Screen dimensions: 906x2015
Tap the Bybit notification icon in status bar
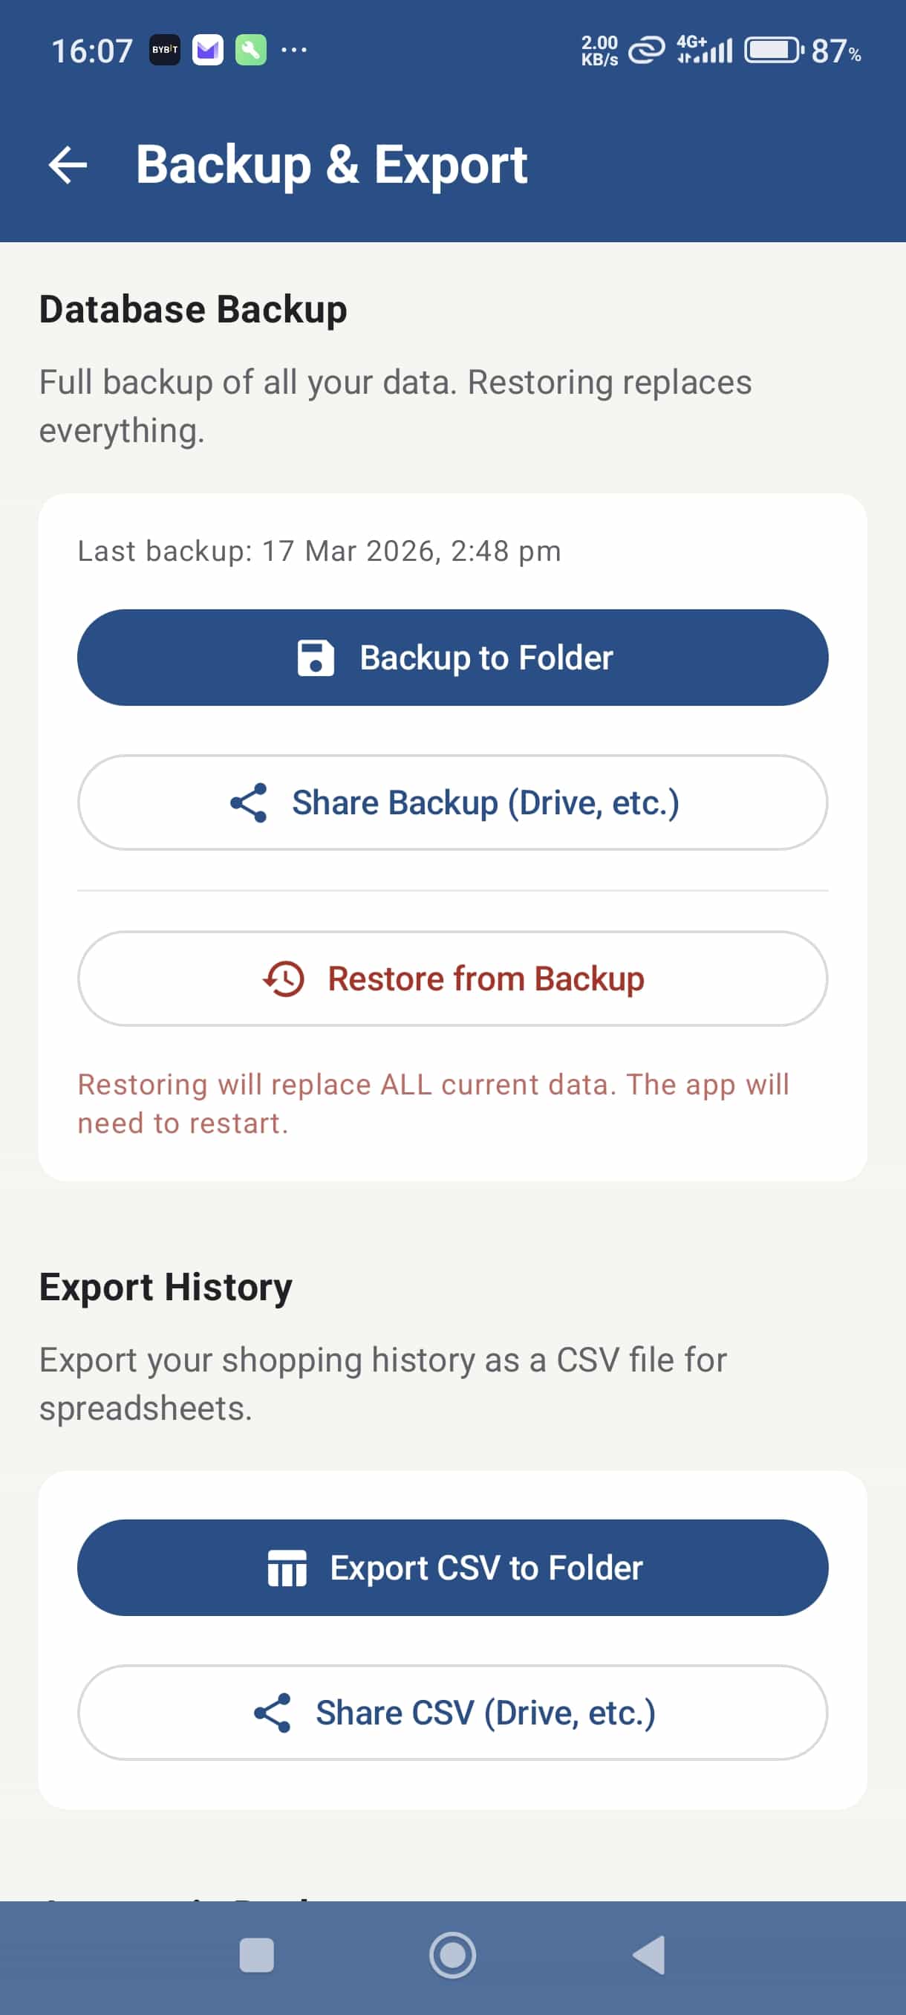point(164,49)
